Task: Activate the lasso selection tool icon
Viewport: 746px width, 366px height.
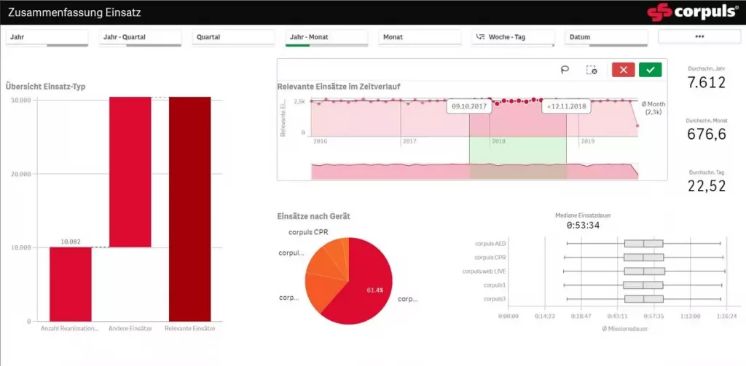Action: [x=565, y=70]
